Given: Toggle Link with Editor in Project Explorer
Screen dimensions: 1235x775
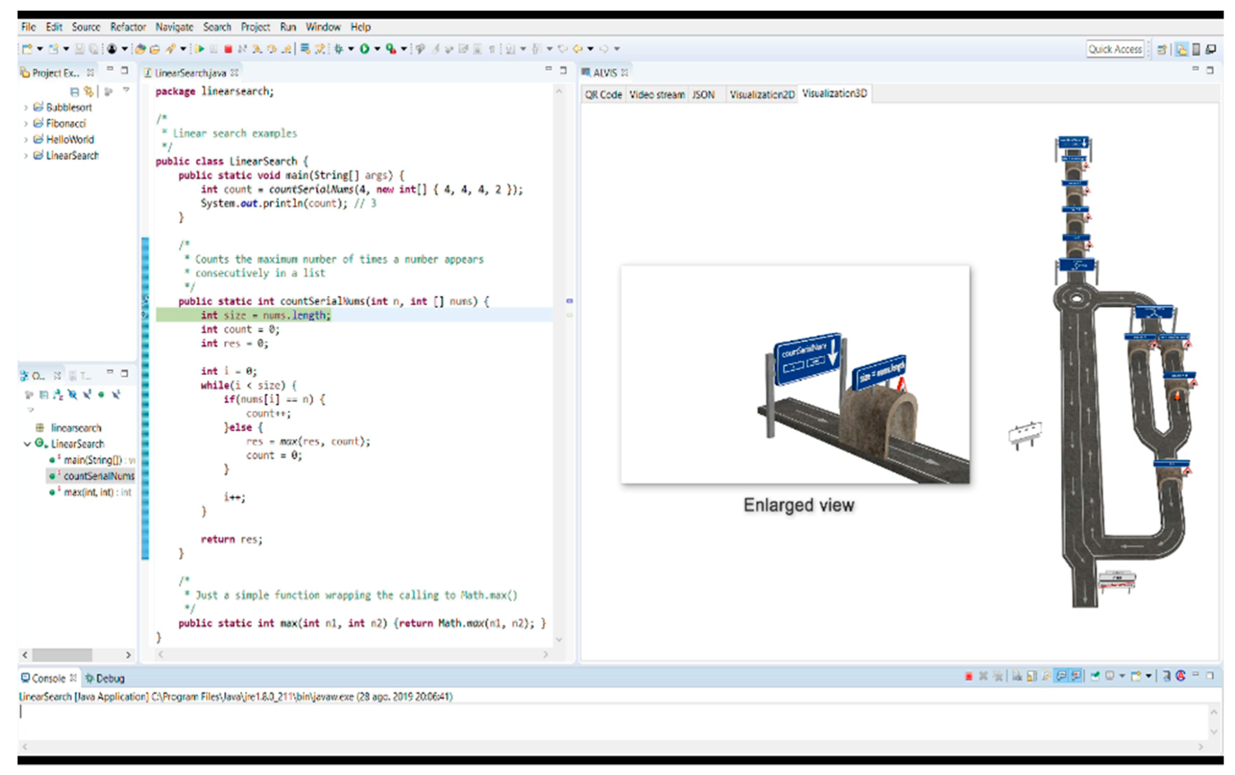Looking at the screenshot, I should [x=89, y=91].
